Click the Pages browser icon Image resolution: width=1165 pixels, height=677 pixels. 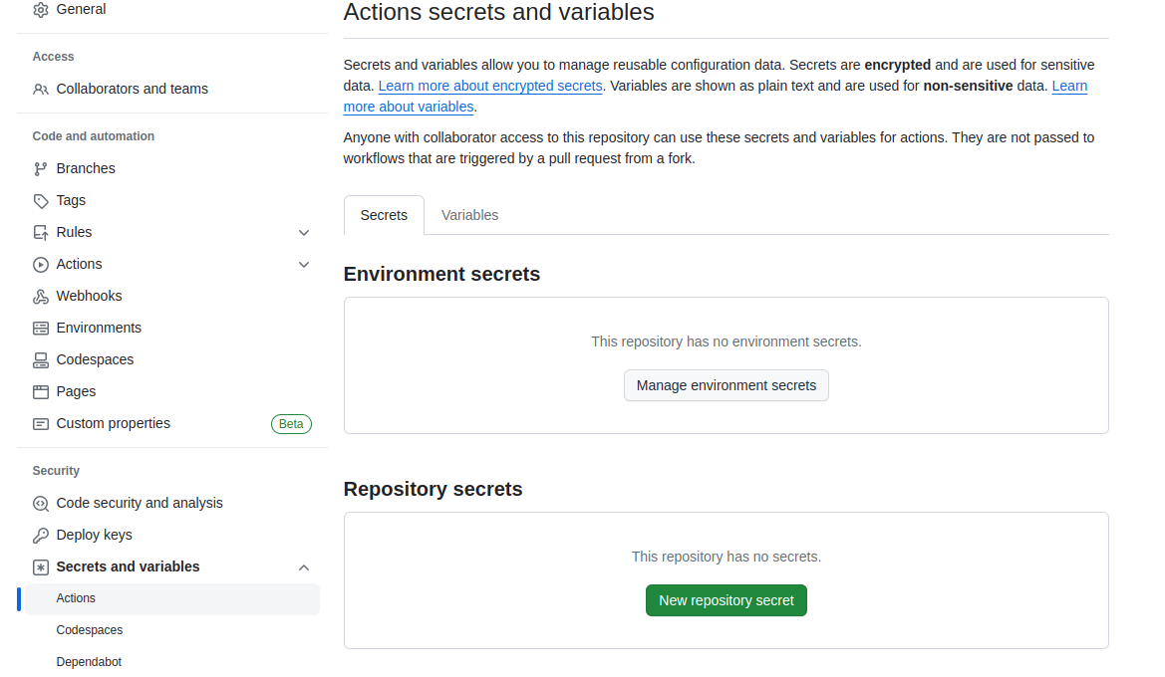coord(41,392)
